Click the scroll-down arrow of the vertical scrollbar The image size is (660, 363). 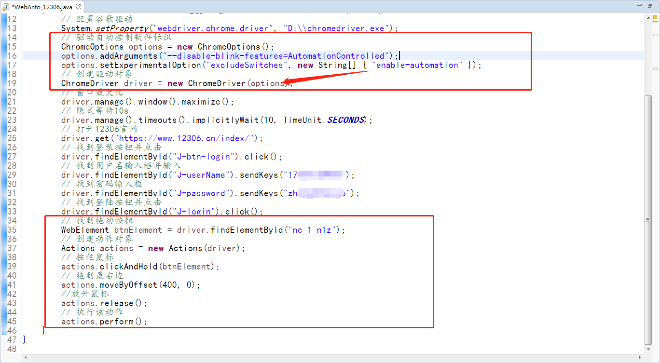(648, 349)
